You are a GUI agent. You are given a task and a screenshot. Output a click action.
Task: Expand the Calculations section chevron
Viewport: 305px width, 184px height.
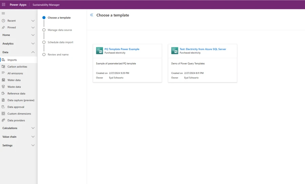tap(33, 128)
